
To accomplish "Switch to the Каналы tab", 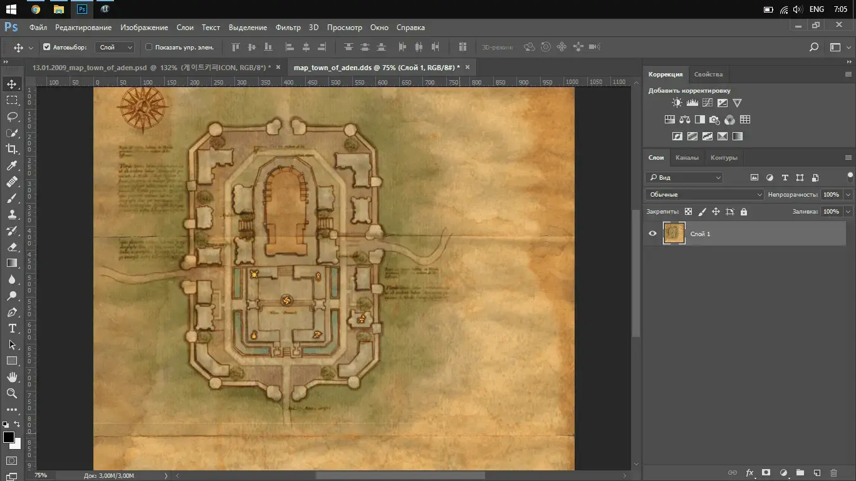I will (x=687, y=158).
